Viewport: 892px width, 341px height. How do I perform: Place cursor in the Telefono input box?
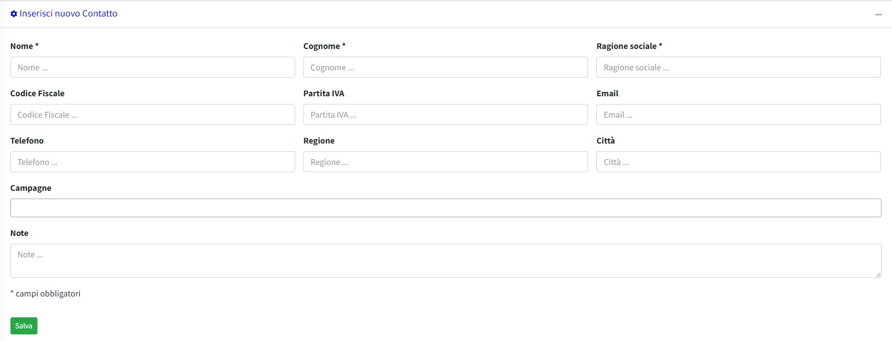(x=153, y=162)
